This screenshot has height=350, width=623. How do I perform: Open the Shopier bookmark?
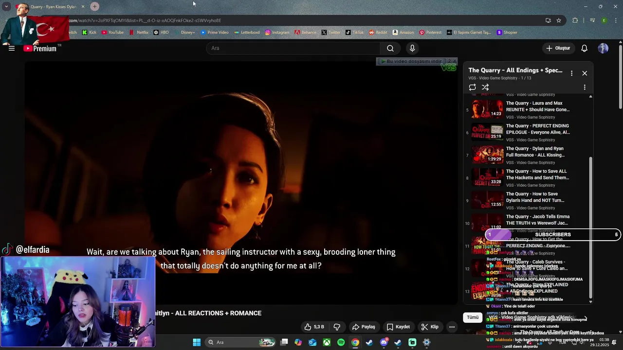[507, 33]
